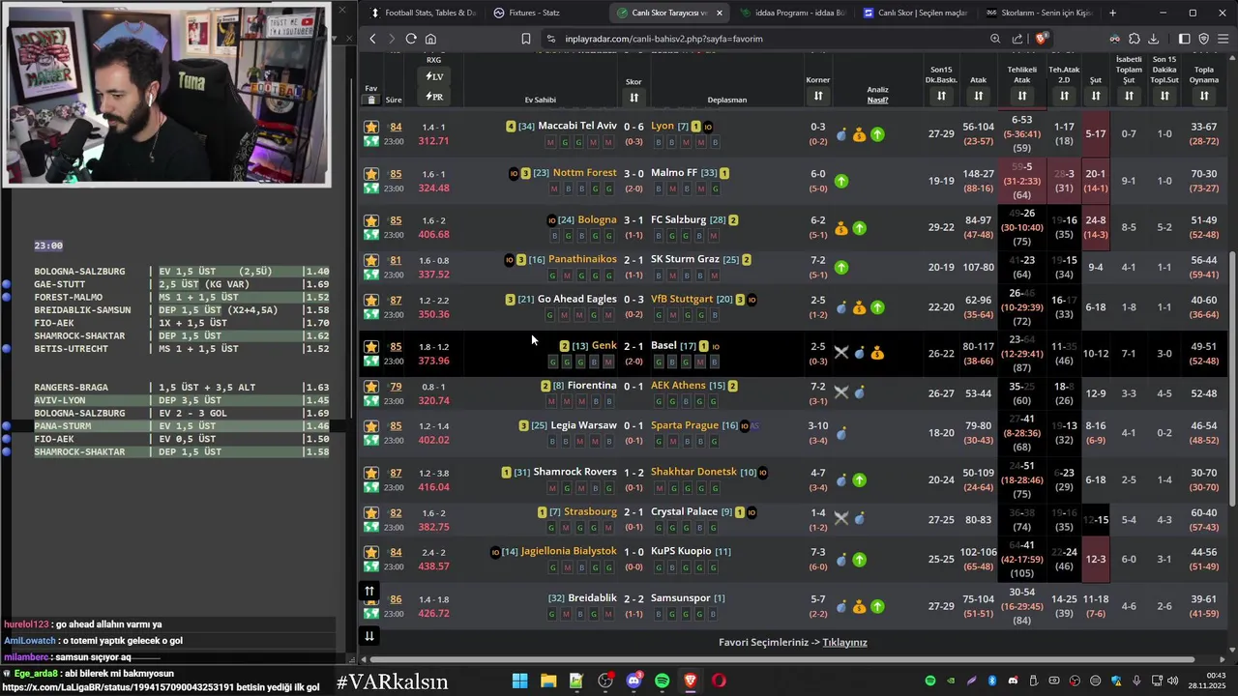The width and height of the screenshot is (1238, 696).
Task: Toggle the favorite star on Nottm Forest row
Action: click(370, 174)
